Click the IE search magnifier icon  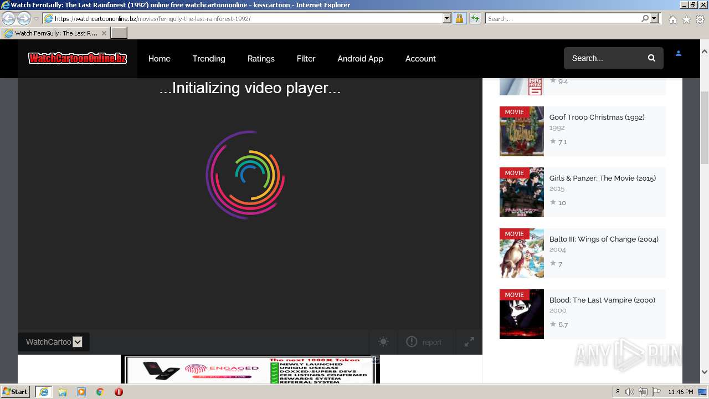645,18
